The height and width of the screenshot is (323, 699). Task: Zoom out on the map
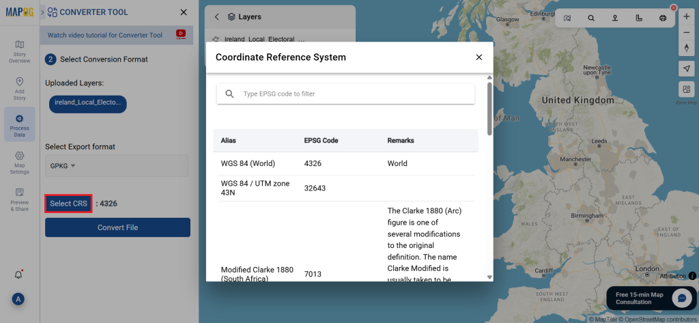(x=687, y=32)
